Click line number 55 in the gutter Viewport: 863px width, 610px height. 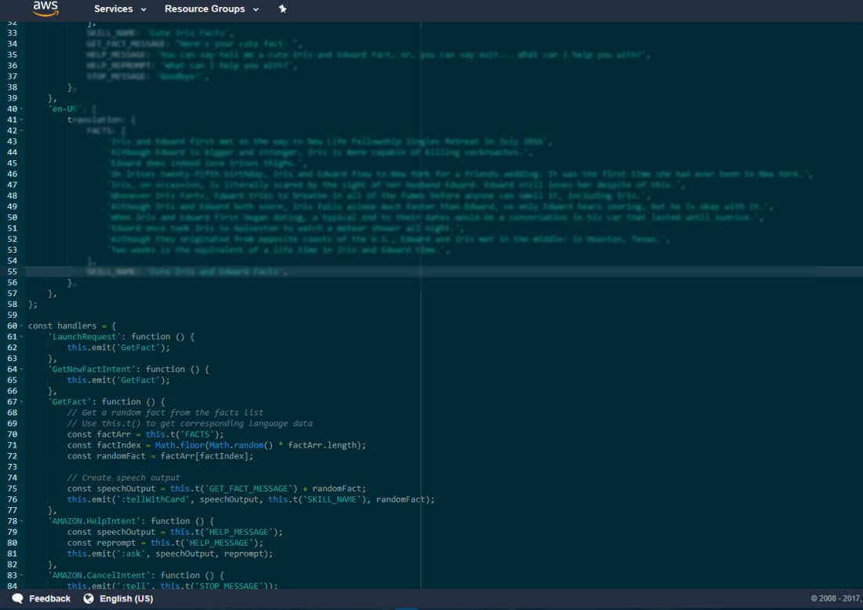[12, 272]
